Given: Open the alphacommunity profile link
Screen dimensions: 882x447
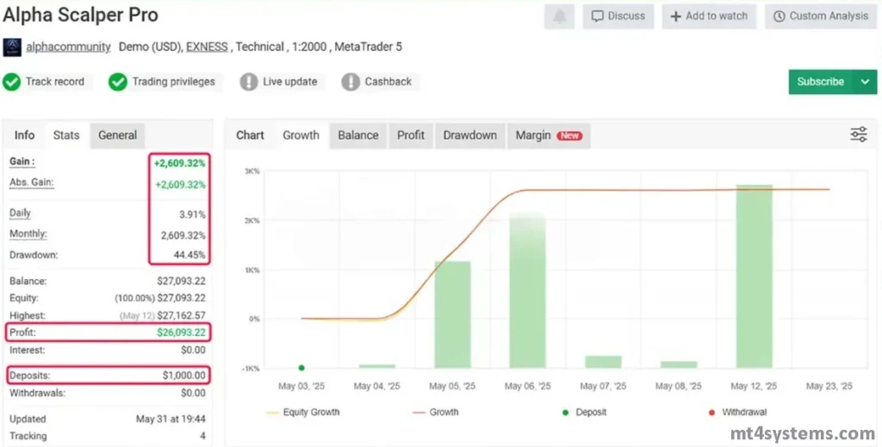Looking at the screenshot, I should point(68,47).
